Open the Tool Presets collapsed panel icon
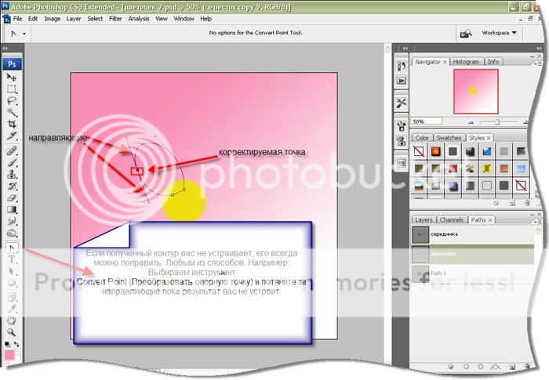The height and width of the screenshot is (380, 549). point(402,103)
